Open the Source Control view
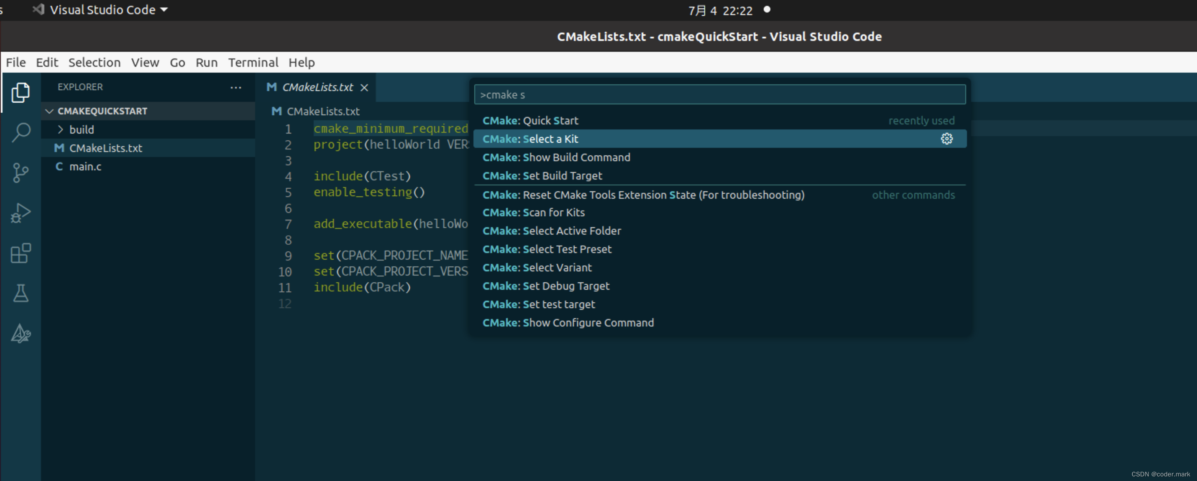 [x=20, y=172]
